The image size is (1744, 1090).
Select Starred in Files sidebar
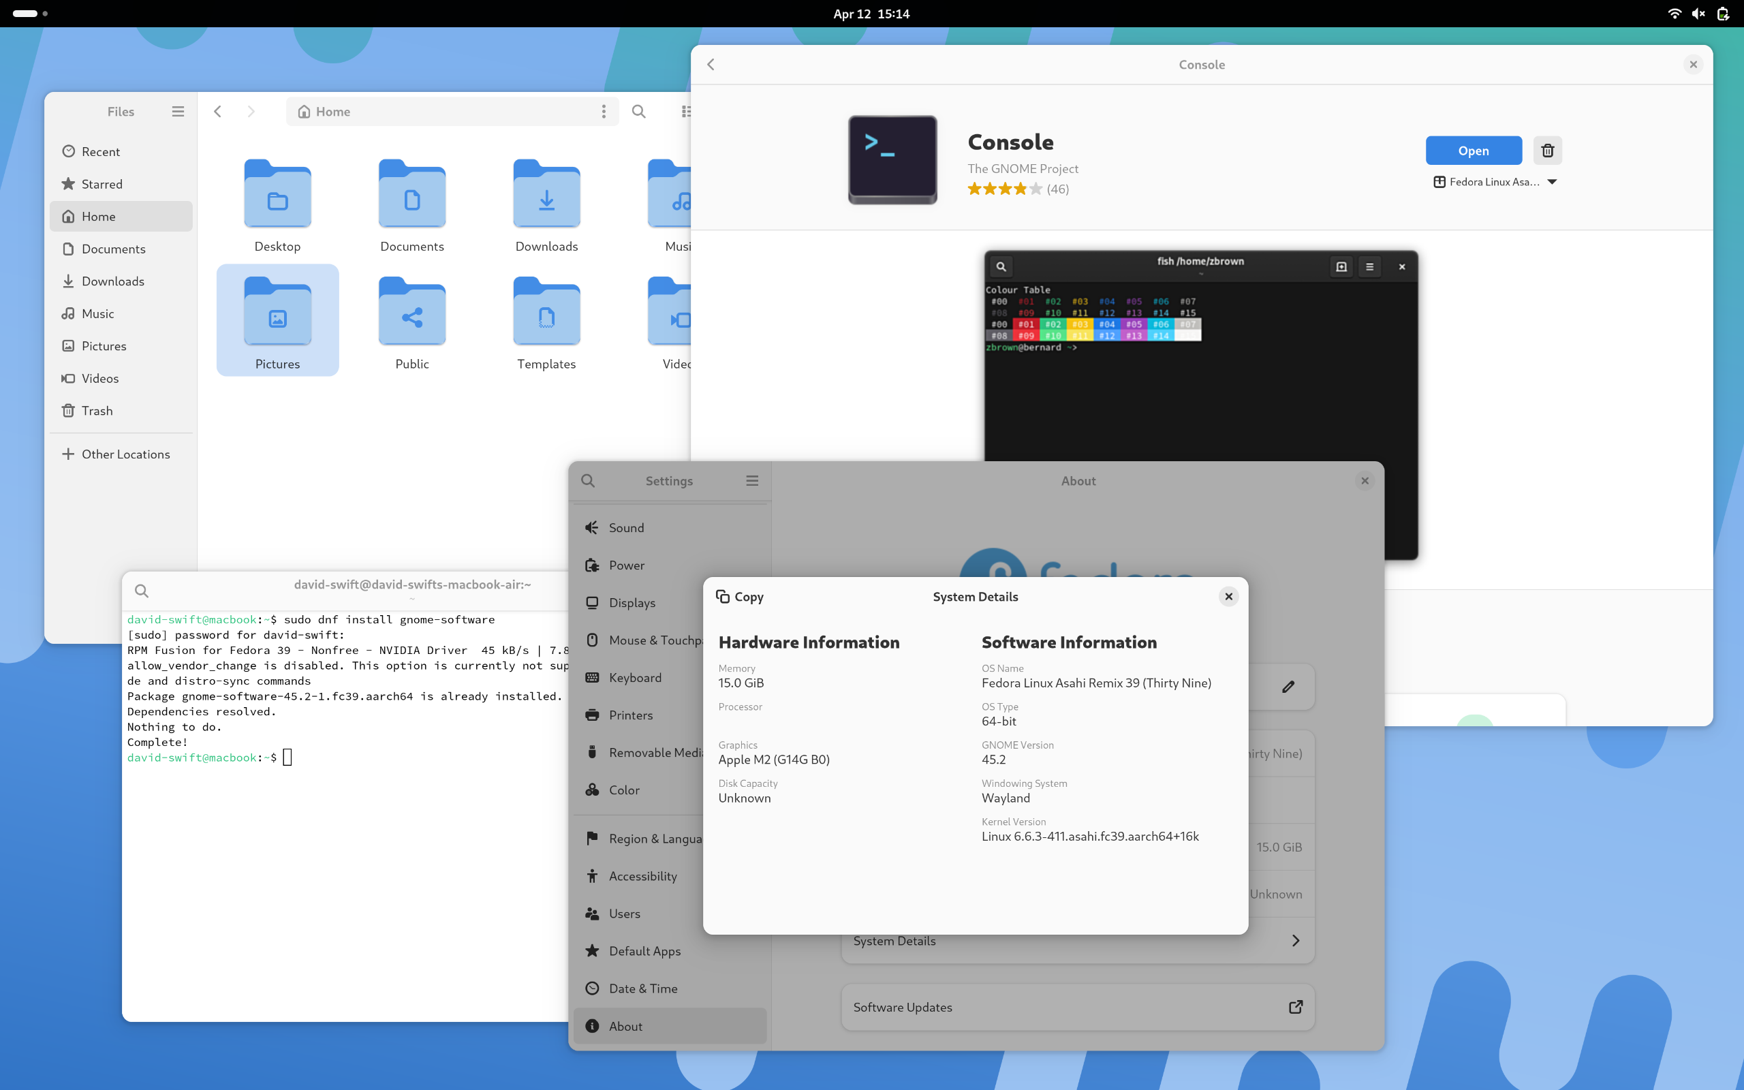[x=102, y=184]
